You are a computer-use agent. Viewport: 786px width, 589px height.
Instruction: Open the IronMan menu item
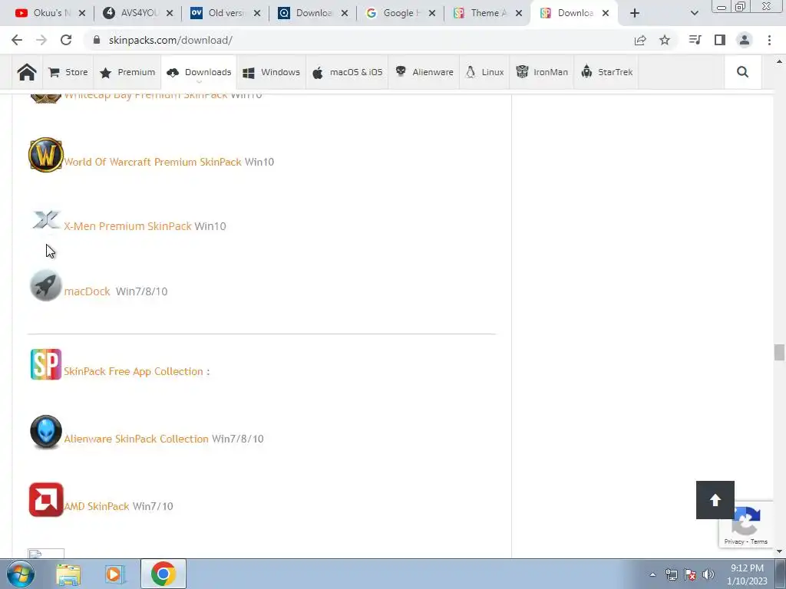542,72
